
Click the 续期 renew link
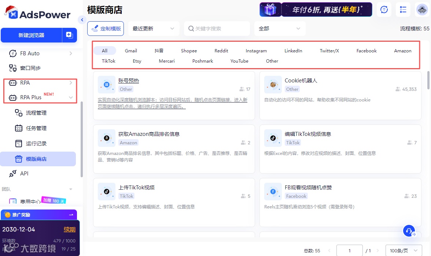coord(70,229)
